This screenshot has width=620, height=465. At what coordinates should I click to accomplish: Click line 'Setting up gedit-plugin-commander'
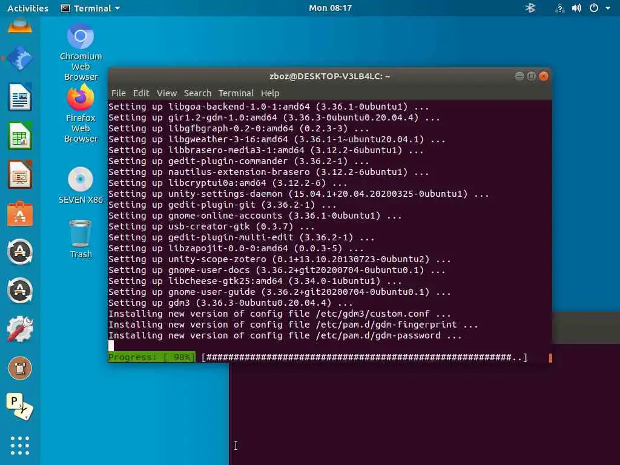coord(239,161)
